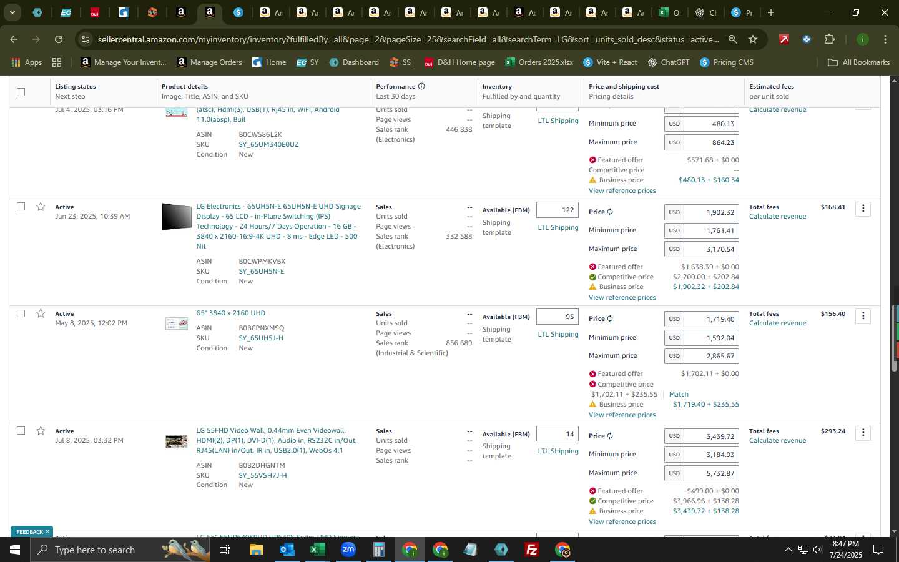Open the notifications center icon
The image size is (899, 562).
pos(878,550)
